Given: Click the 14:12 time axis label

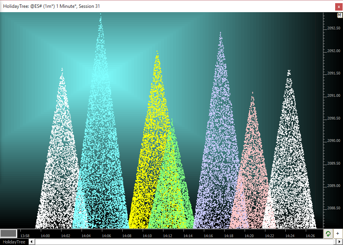Looking at the screenshot, I should 167,236.
